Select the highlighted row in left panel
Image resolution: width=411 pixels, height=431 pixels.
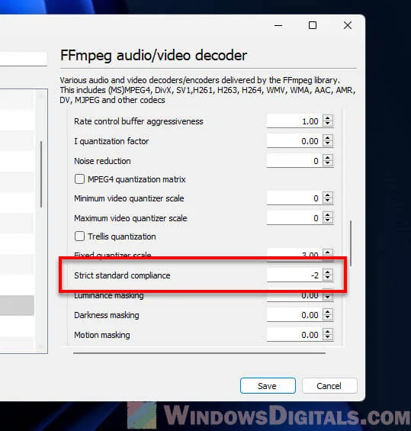point(17,305)
